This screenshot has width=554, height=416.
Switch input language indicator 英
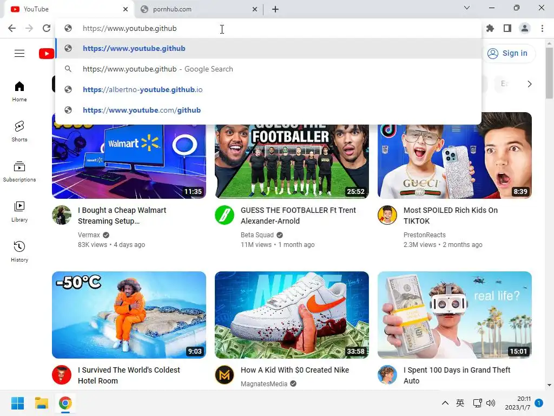pos(460,403)
